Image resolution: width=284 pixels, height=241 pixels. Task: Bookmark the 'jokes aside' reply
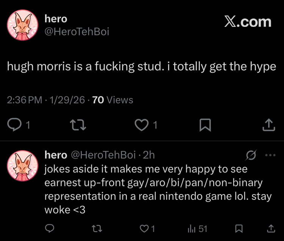click(x=239, y=229)
